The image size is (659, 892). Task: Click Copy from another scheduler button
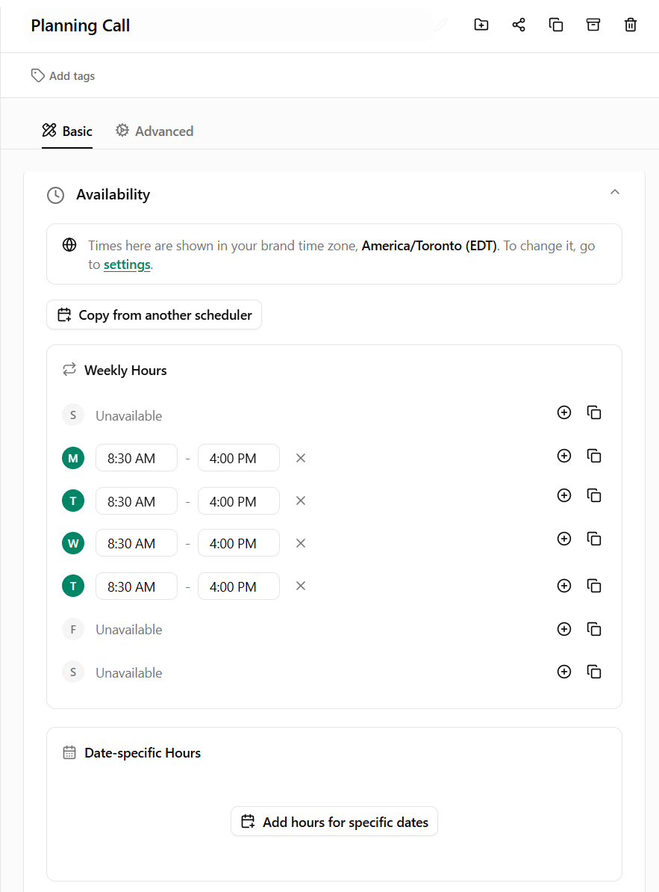[x=154, y=315]
